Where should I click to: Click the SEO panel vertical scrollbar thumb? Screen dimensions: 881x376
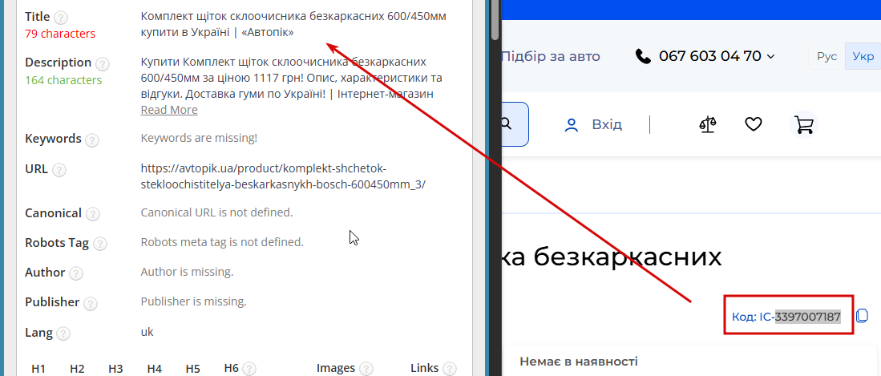click(x=495, y=20)
